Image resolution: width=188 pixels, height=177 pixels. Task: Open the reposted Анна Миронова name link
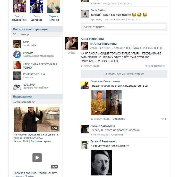pos(105,44)
